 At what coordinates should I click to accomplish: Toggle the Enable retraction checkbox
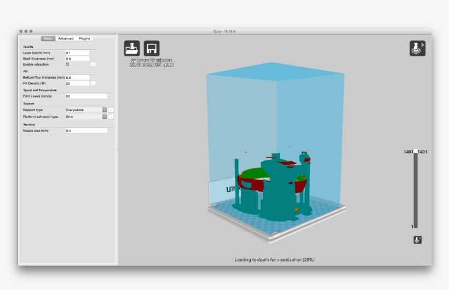67,65
